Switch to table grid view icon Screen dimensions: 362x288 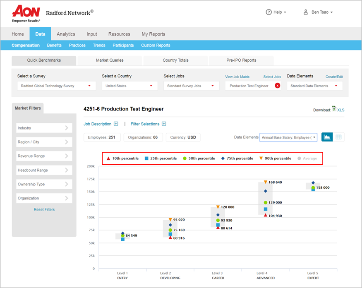pyautogui.click(x=338, y=137)
